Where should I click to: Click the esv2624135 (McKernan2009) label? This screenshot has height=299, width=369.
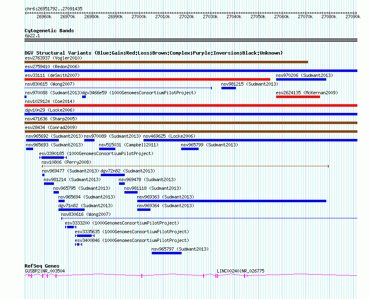pos(307,93)
